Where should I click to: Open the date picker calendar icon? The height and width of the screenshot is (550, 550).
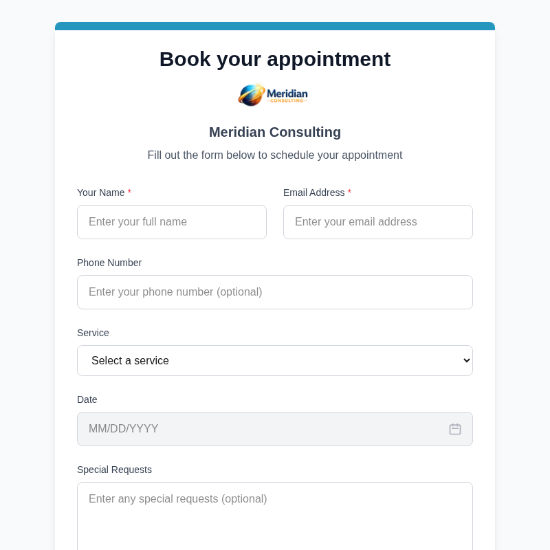(x=455, y=429)
